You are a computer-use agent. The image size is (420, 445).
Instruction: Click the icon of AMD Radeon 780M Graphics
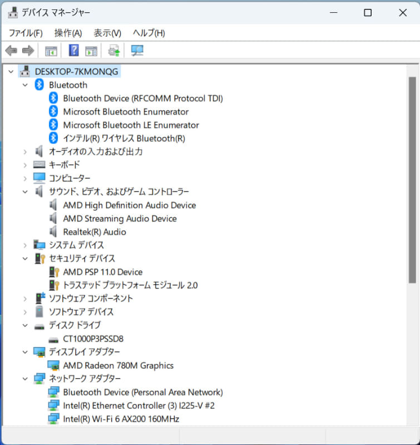coord(53,365)
